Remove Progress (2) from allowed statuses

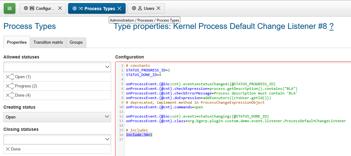click(8, 86)
